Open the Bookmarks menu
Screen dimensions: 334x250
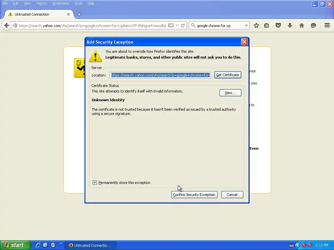click(61, 3)
